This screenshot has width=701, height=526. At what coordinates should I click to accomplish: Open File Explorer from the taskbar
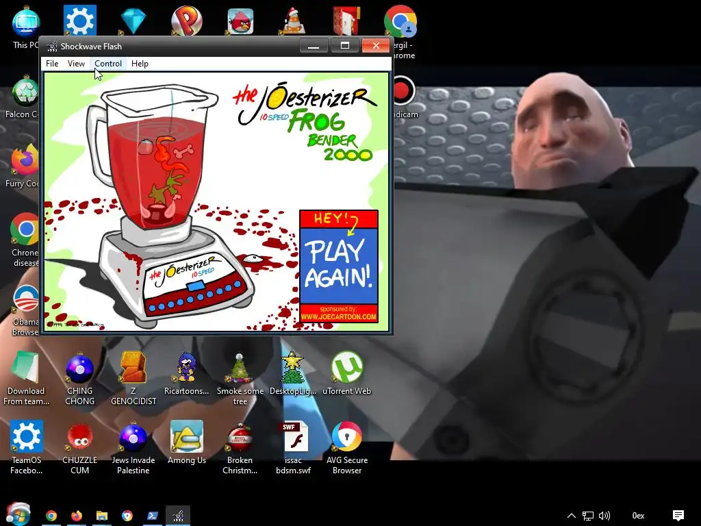point(102,516)
